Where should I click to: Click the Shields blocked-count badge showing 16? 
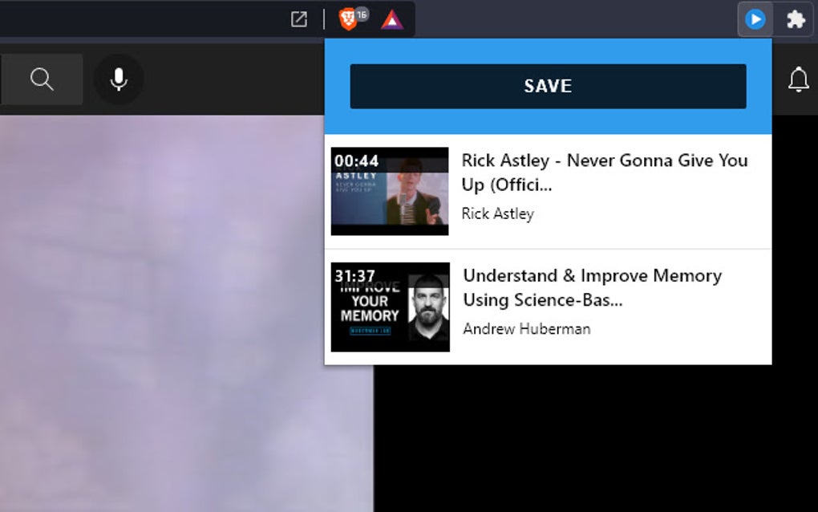362,12
